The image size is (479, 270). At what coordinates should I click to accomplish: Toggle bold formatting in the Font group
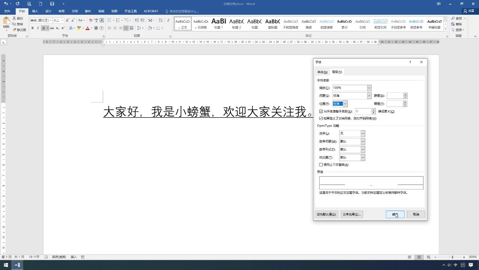tap(32, 28)
